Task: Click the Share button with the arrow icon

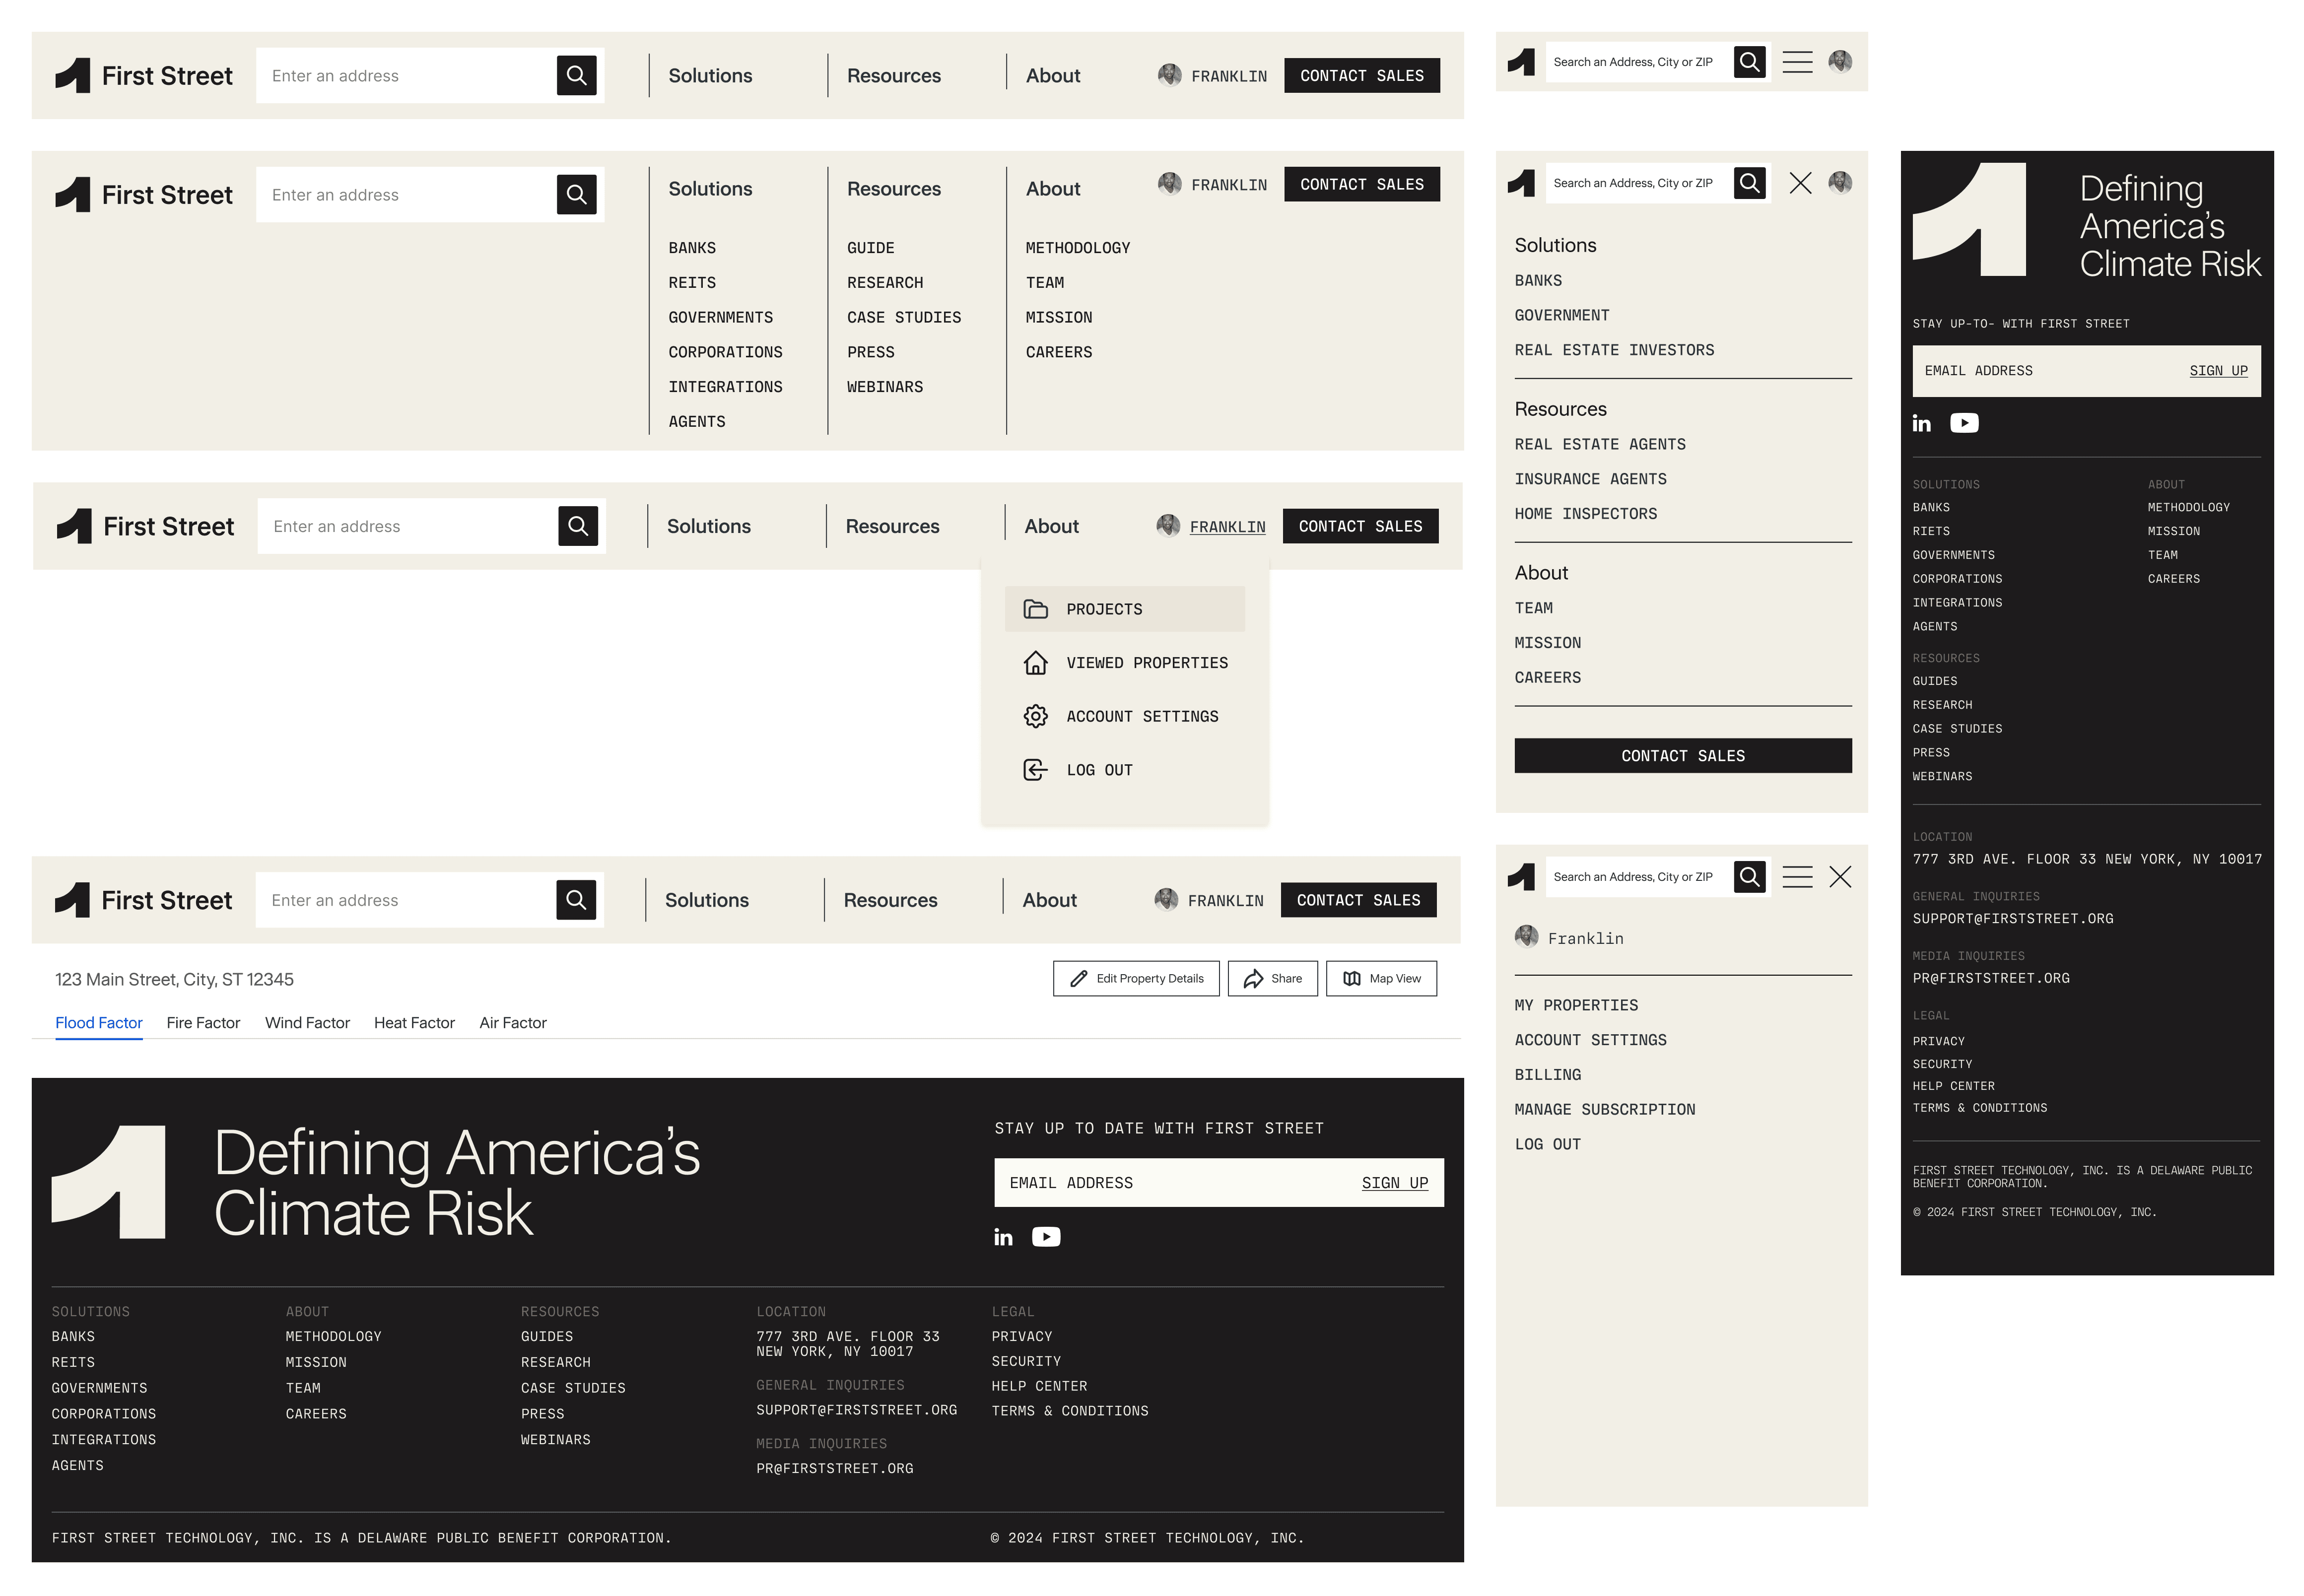Action: (1272, 979)
